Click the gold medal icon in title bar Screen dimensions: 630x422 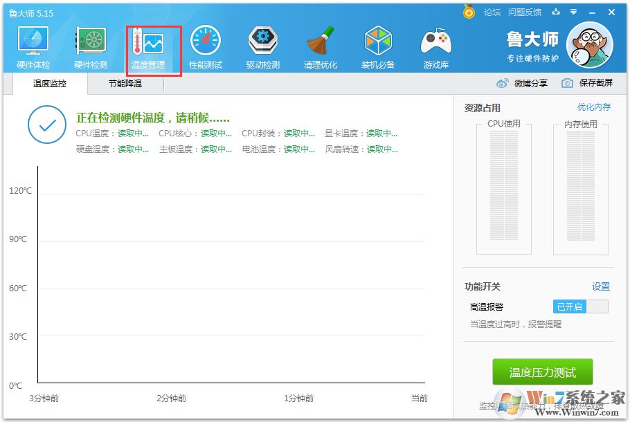coord(469,12)
